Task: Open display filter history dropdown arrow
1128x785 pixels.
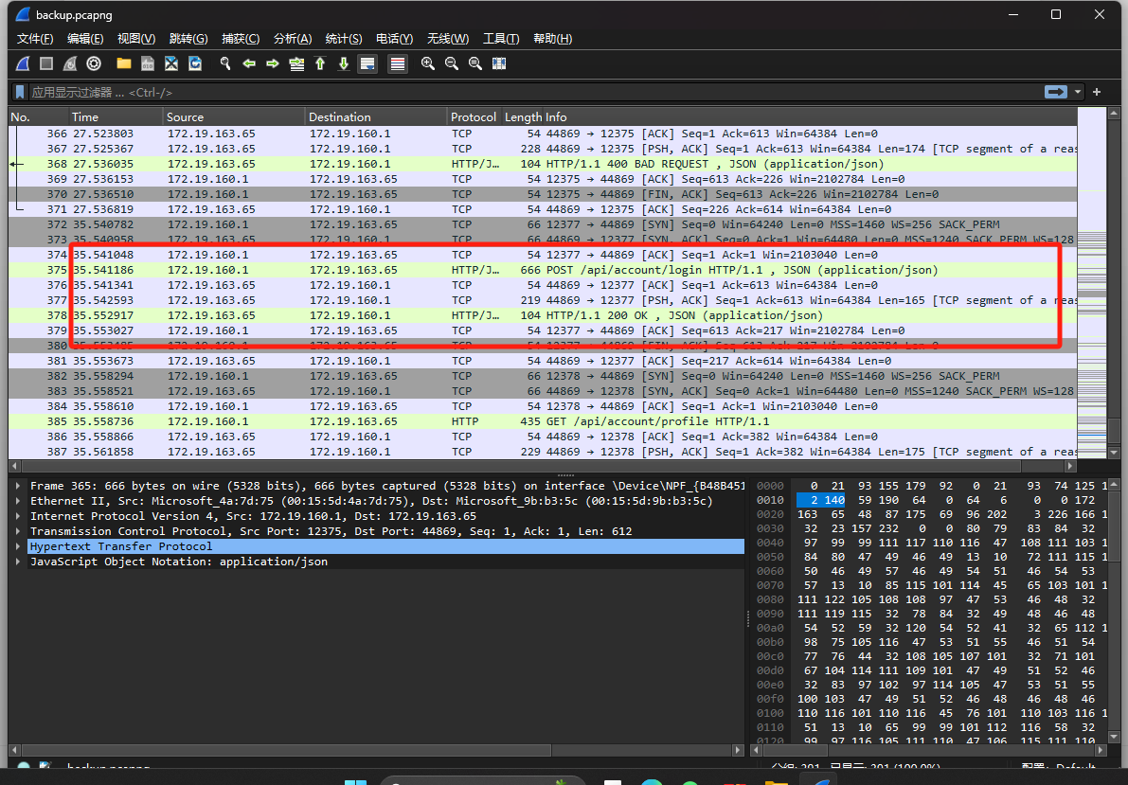Action: (1078, 92)
